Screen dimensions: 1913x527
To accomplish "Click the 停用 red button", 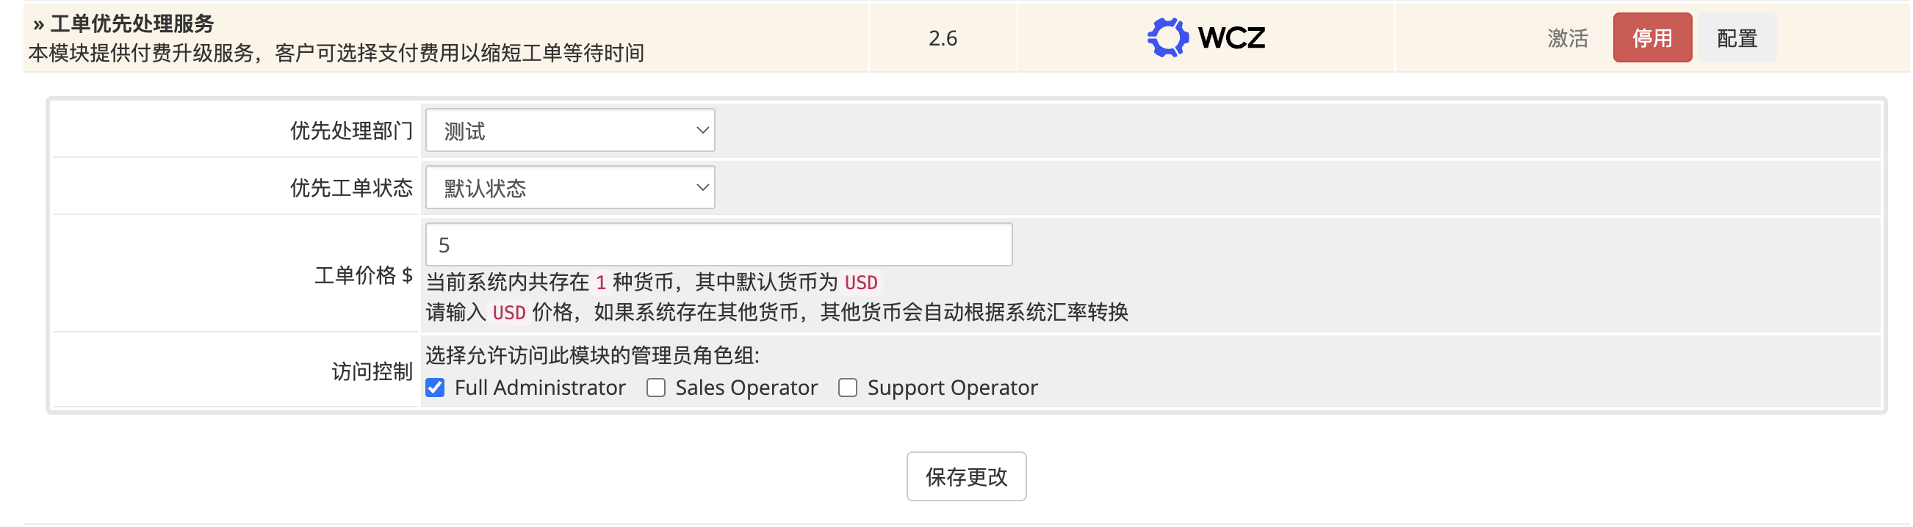I will point(1651,38).
